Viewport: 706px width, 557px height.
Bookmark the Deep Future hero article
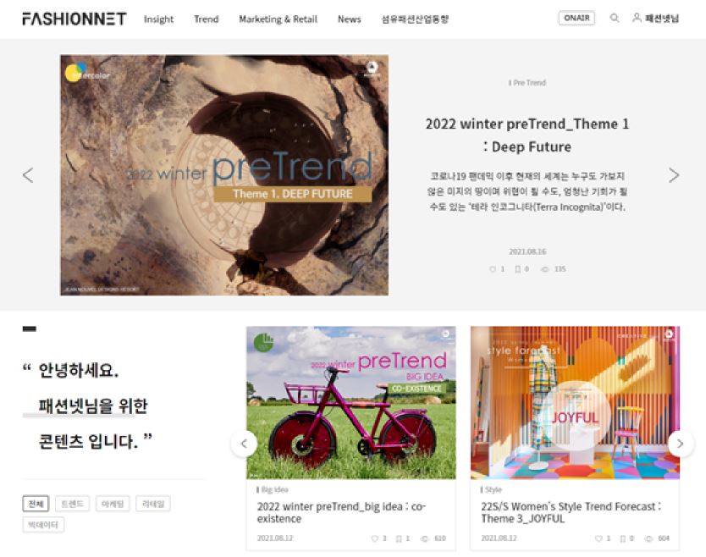(518, 269)
